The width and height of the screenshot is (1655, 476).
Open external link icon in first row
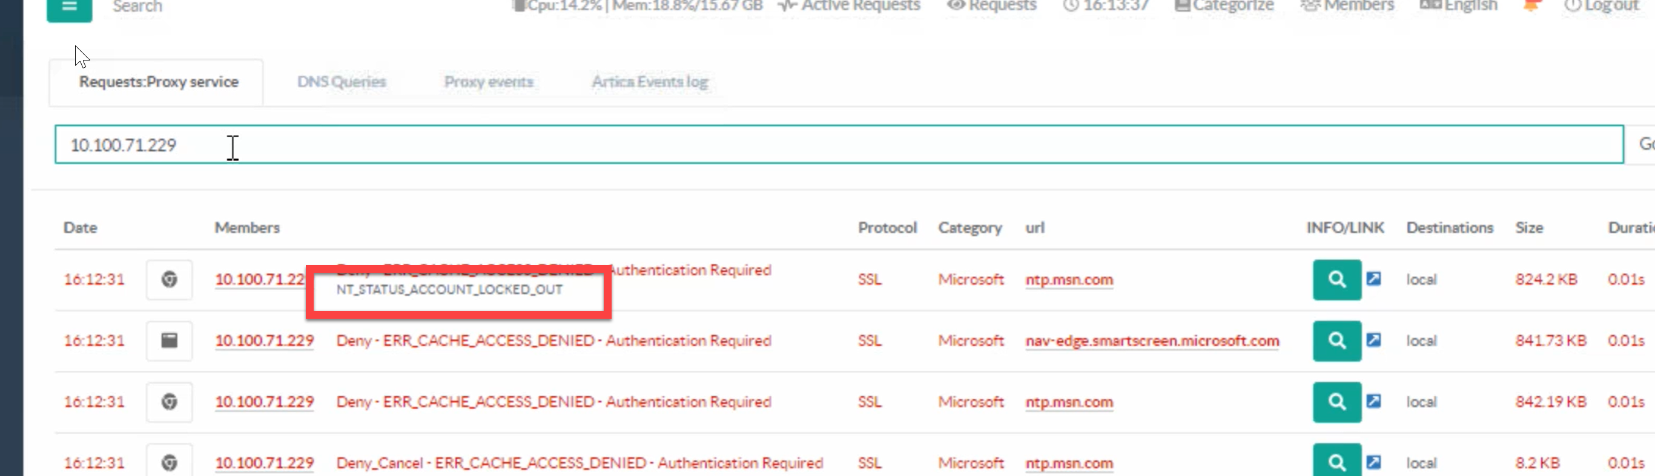coord(1373,279)
